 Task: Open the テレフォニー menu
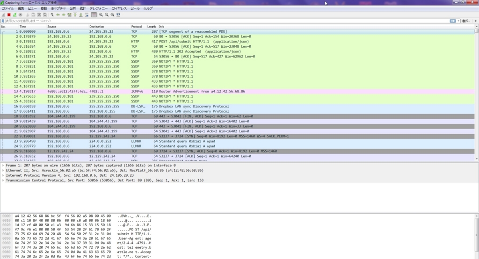point(98,8)
